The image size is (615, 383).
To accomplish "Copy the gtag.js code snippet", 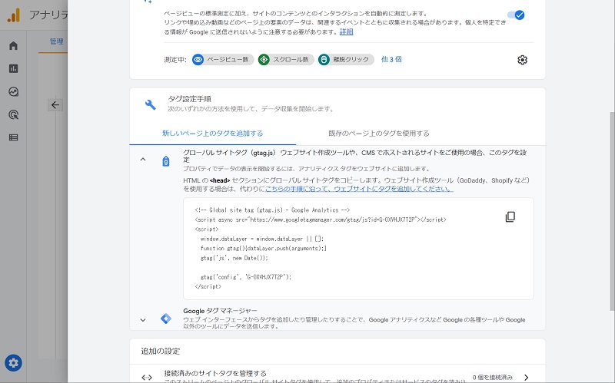I will [x=510, y=216].
